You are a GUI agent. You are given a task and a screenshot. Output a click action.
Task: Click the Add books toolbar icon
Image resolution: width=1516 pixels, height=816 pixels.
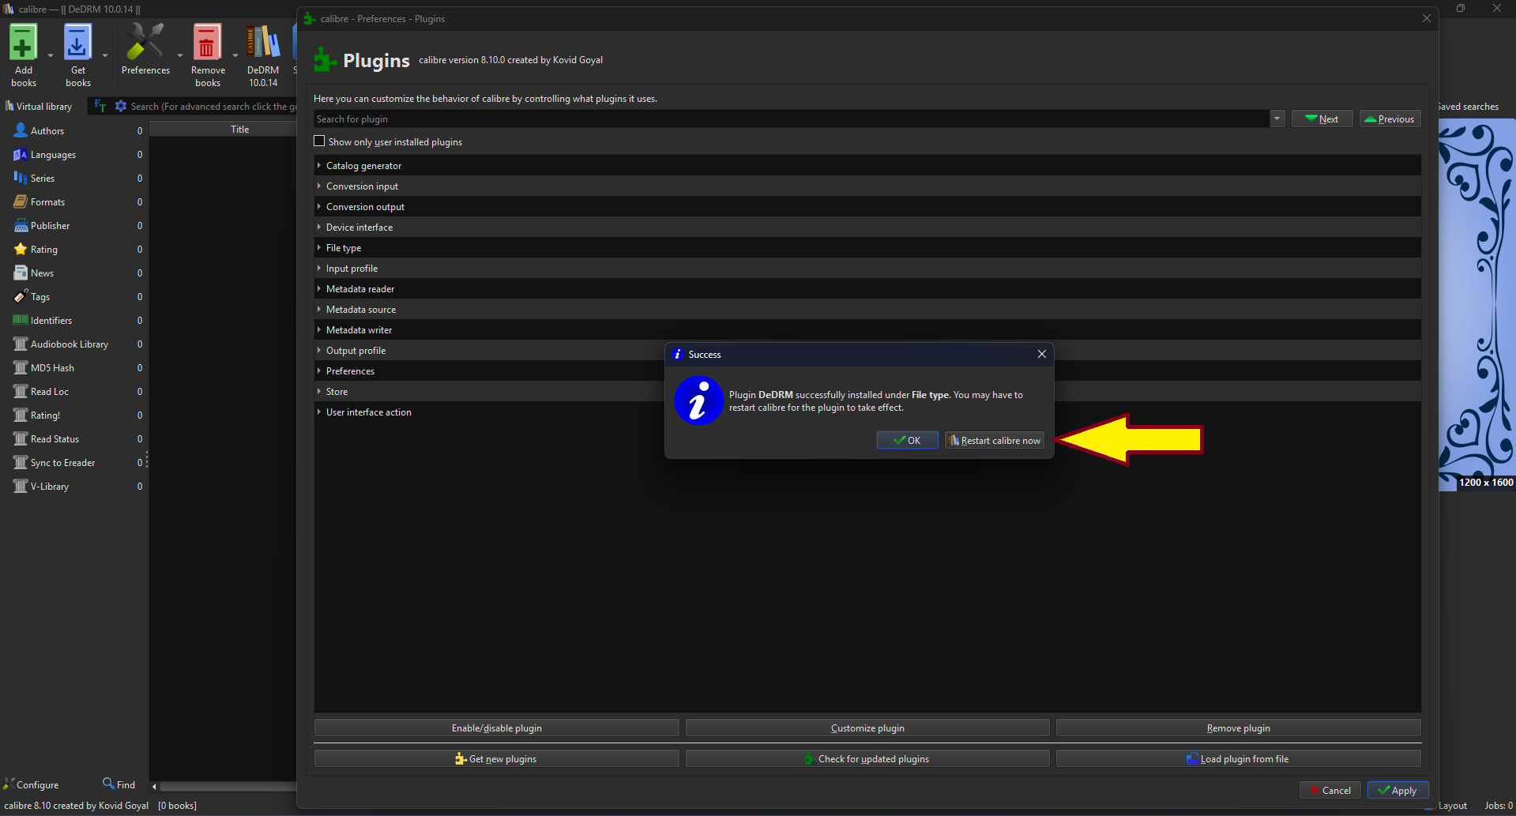(23, 43)
